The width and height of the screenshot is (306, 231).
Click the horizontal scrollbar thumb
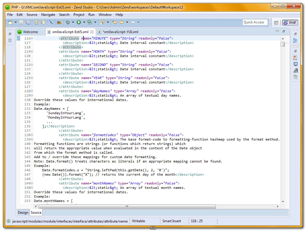tap(127, 206)
